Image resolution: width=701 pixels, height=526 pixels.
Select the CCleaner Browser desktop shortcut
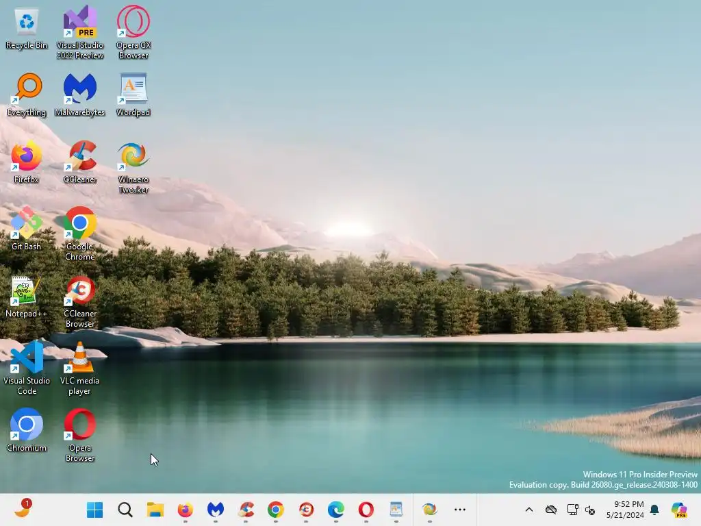tap(80, 302)
